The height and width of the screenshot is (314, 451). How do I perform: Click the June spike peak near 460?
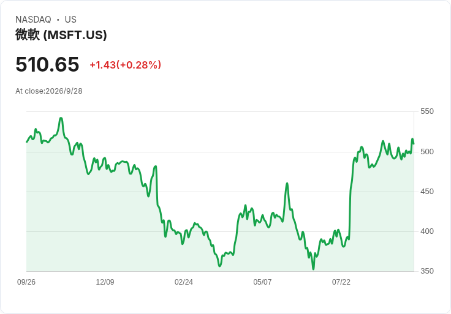(287, 183)
